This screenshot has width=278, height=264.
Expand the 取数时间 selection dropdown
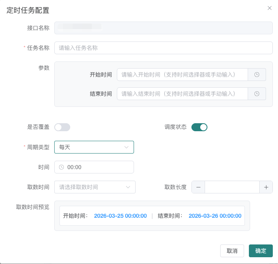coord(95,187)
